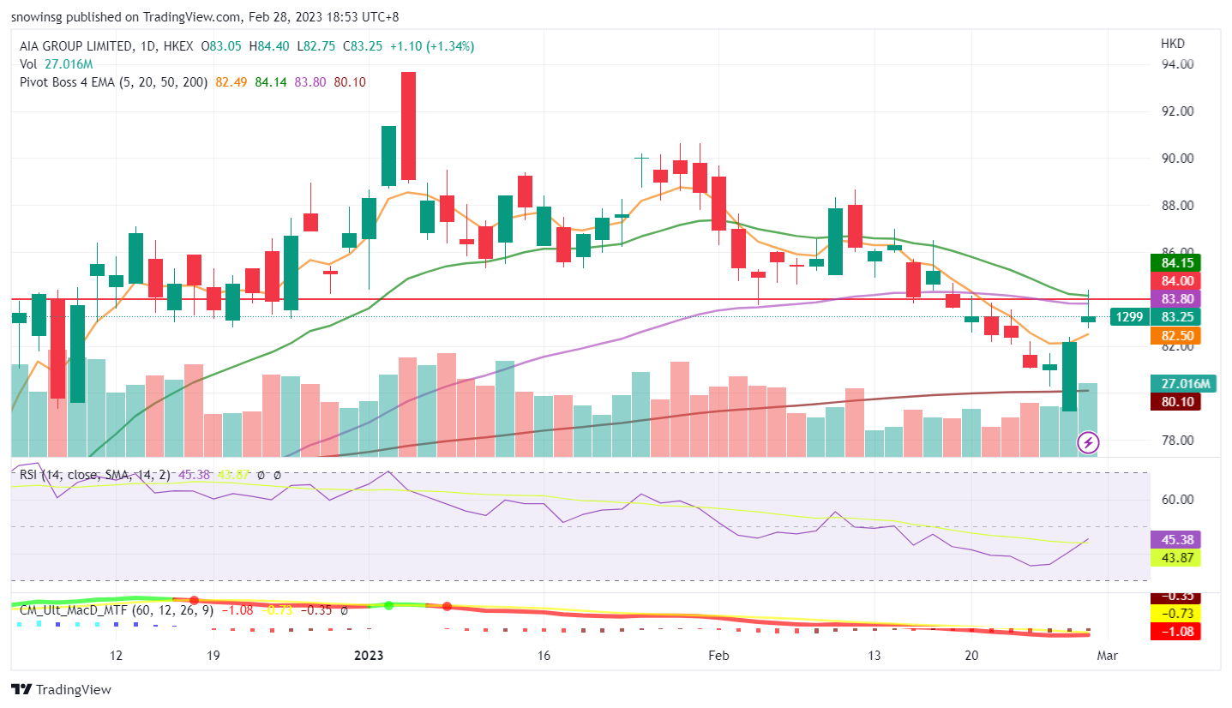Viewport: 1232px width, 708px height.
Task: Click the orange EMA value 82.49
Action: (x=232, y=81)
